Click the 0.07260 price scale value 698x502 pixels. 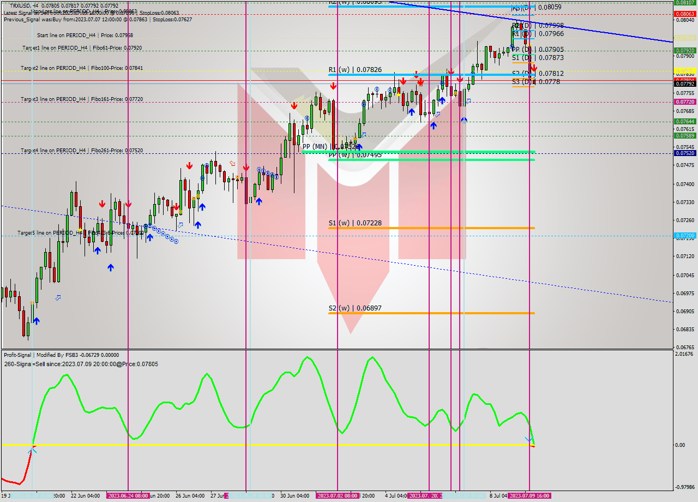pos(685,220)
